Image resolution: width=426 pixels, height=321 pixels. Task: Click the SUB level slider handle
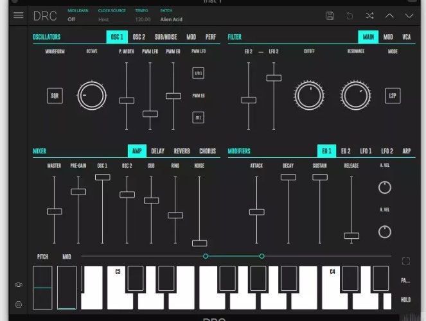(x=152, y=200)
